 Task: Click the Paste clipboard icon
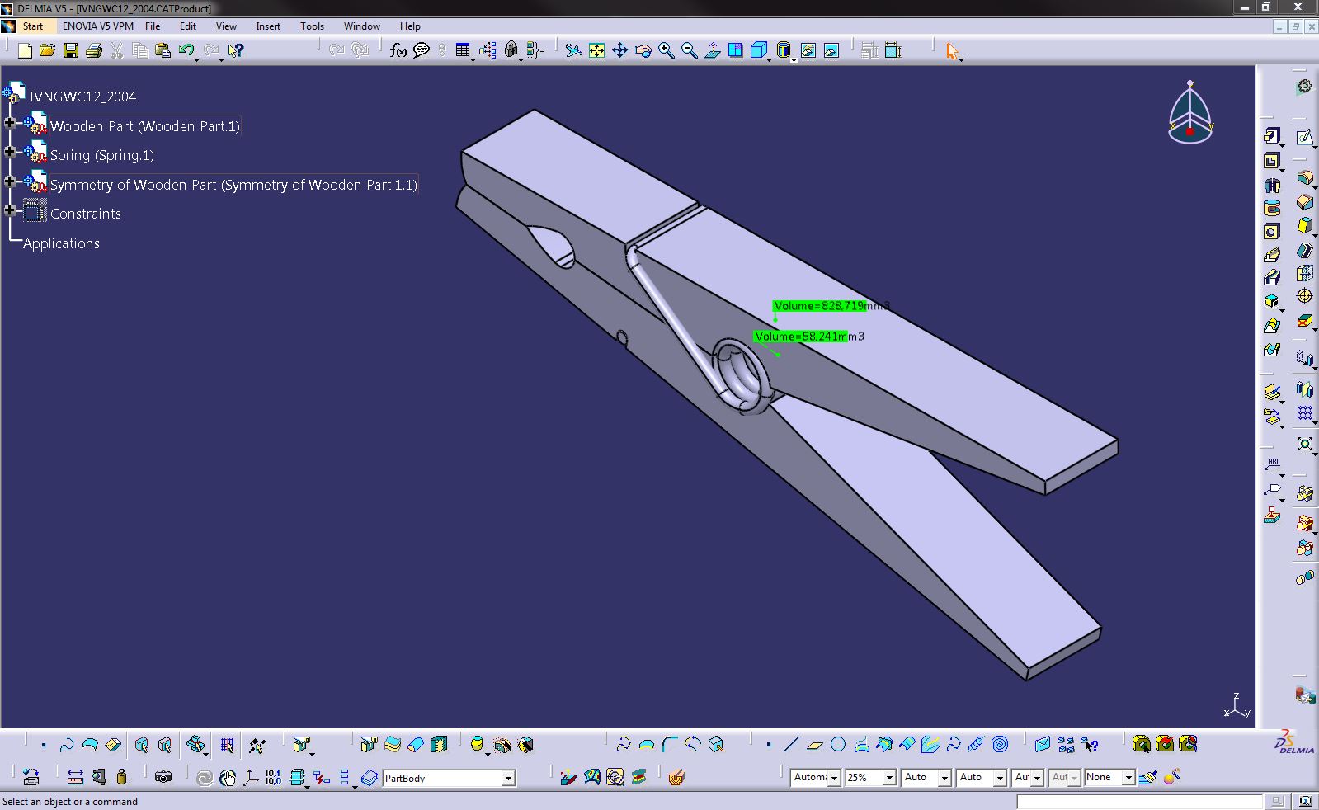click(163, 50)
